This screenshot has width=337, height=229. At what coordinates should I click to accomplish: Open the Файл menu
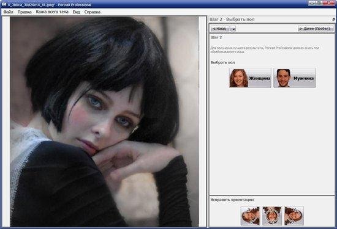[x=9, y=12]
